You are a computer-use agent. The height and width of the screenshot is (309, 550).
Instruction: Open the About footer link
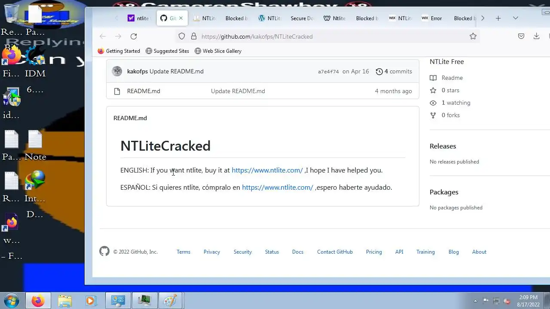479,252
